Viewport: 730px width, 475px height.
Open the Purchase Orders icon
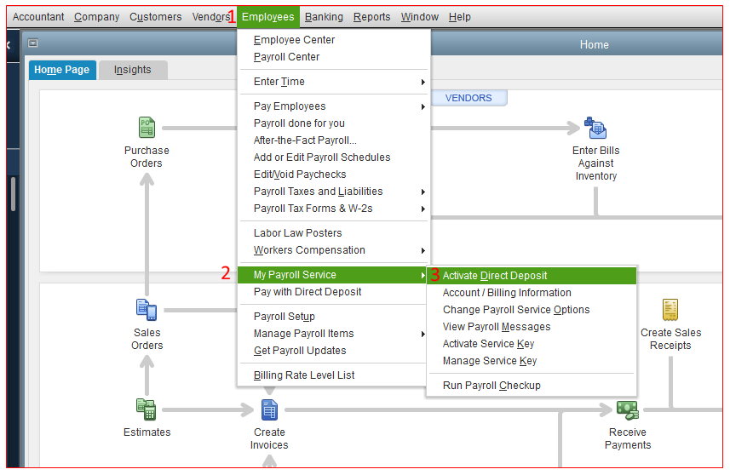tap(147, 128)
